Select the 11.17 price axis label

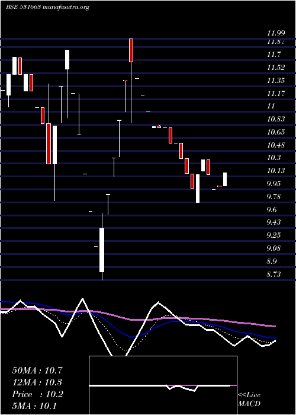pos(276,94)
